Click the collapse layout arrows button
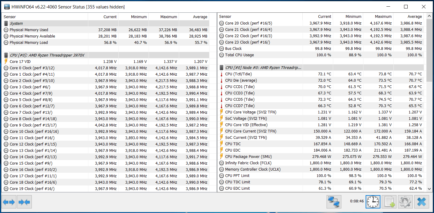434x213 pixels. click(24, 202)
